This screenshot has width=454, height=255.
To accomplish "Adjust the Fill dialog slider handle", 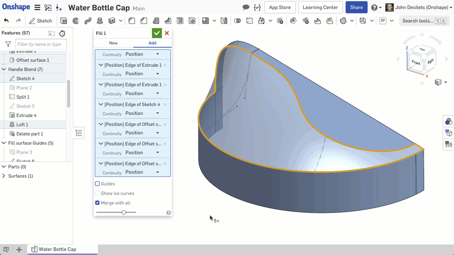I will (124, 212).
